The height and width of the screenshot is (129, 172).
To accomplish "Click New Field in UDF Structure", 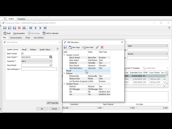I will pyautogui.click(x=88, y=47).
